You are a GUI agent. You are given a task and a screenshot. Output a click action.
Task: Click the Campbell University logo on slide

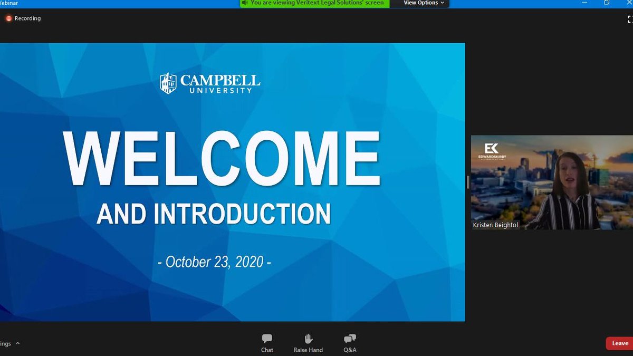(x=210, y=83)
